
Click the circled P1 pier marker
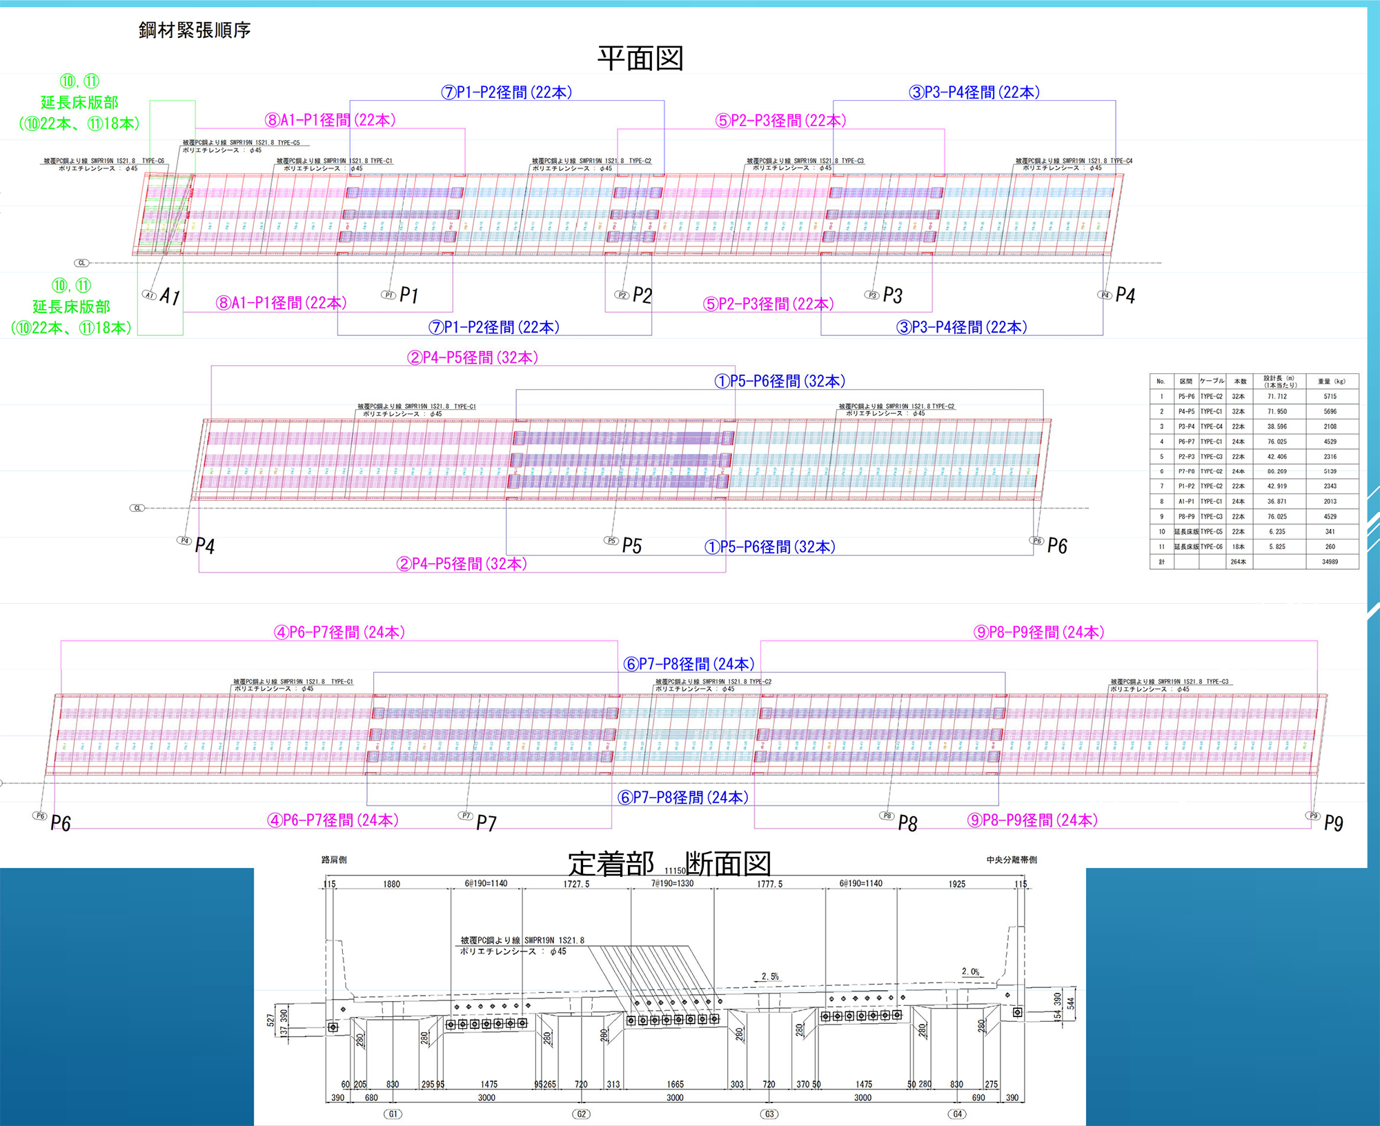pos(388,295)
